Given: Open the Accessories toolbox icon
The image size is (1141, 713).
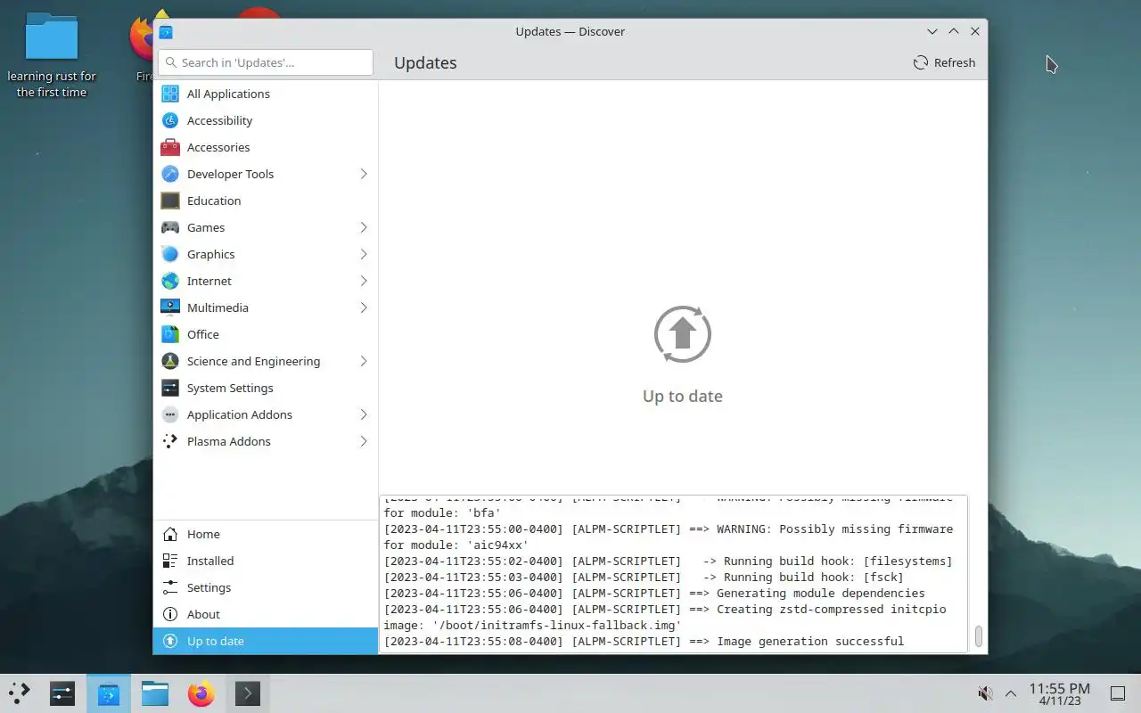Looking at the screenshot, I should [x=169, y=147].
